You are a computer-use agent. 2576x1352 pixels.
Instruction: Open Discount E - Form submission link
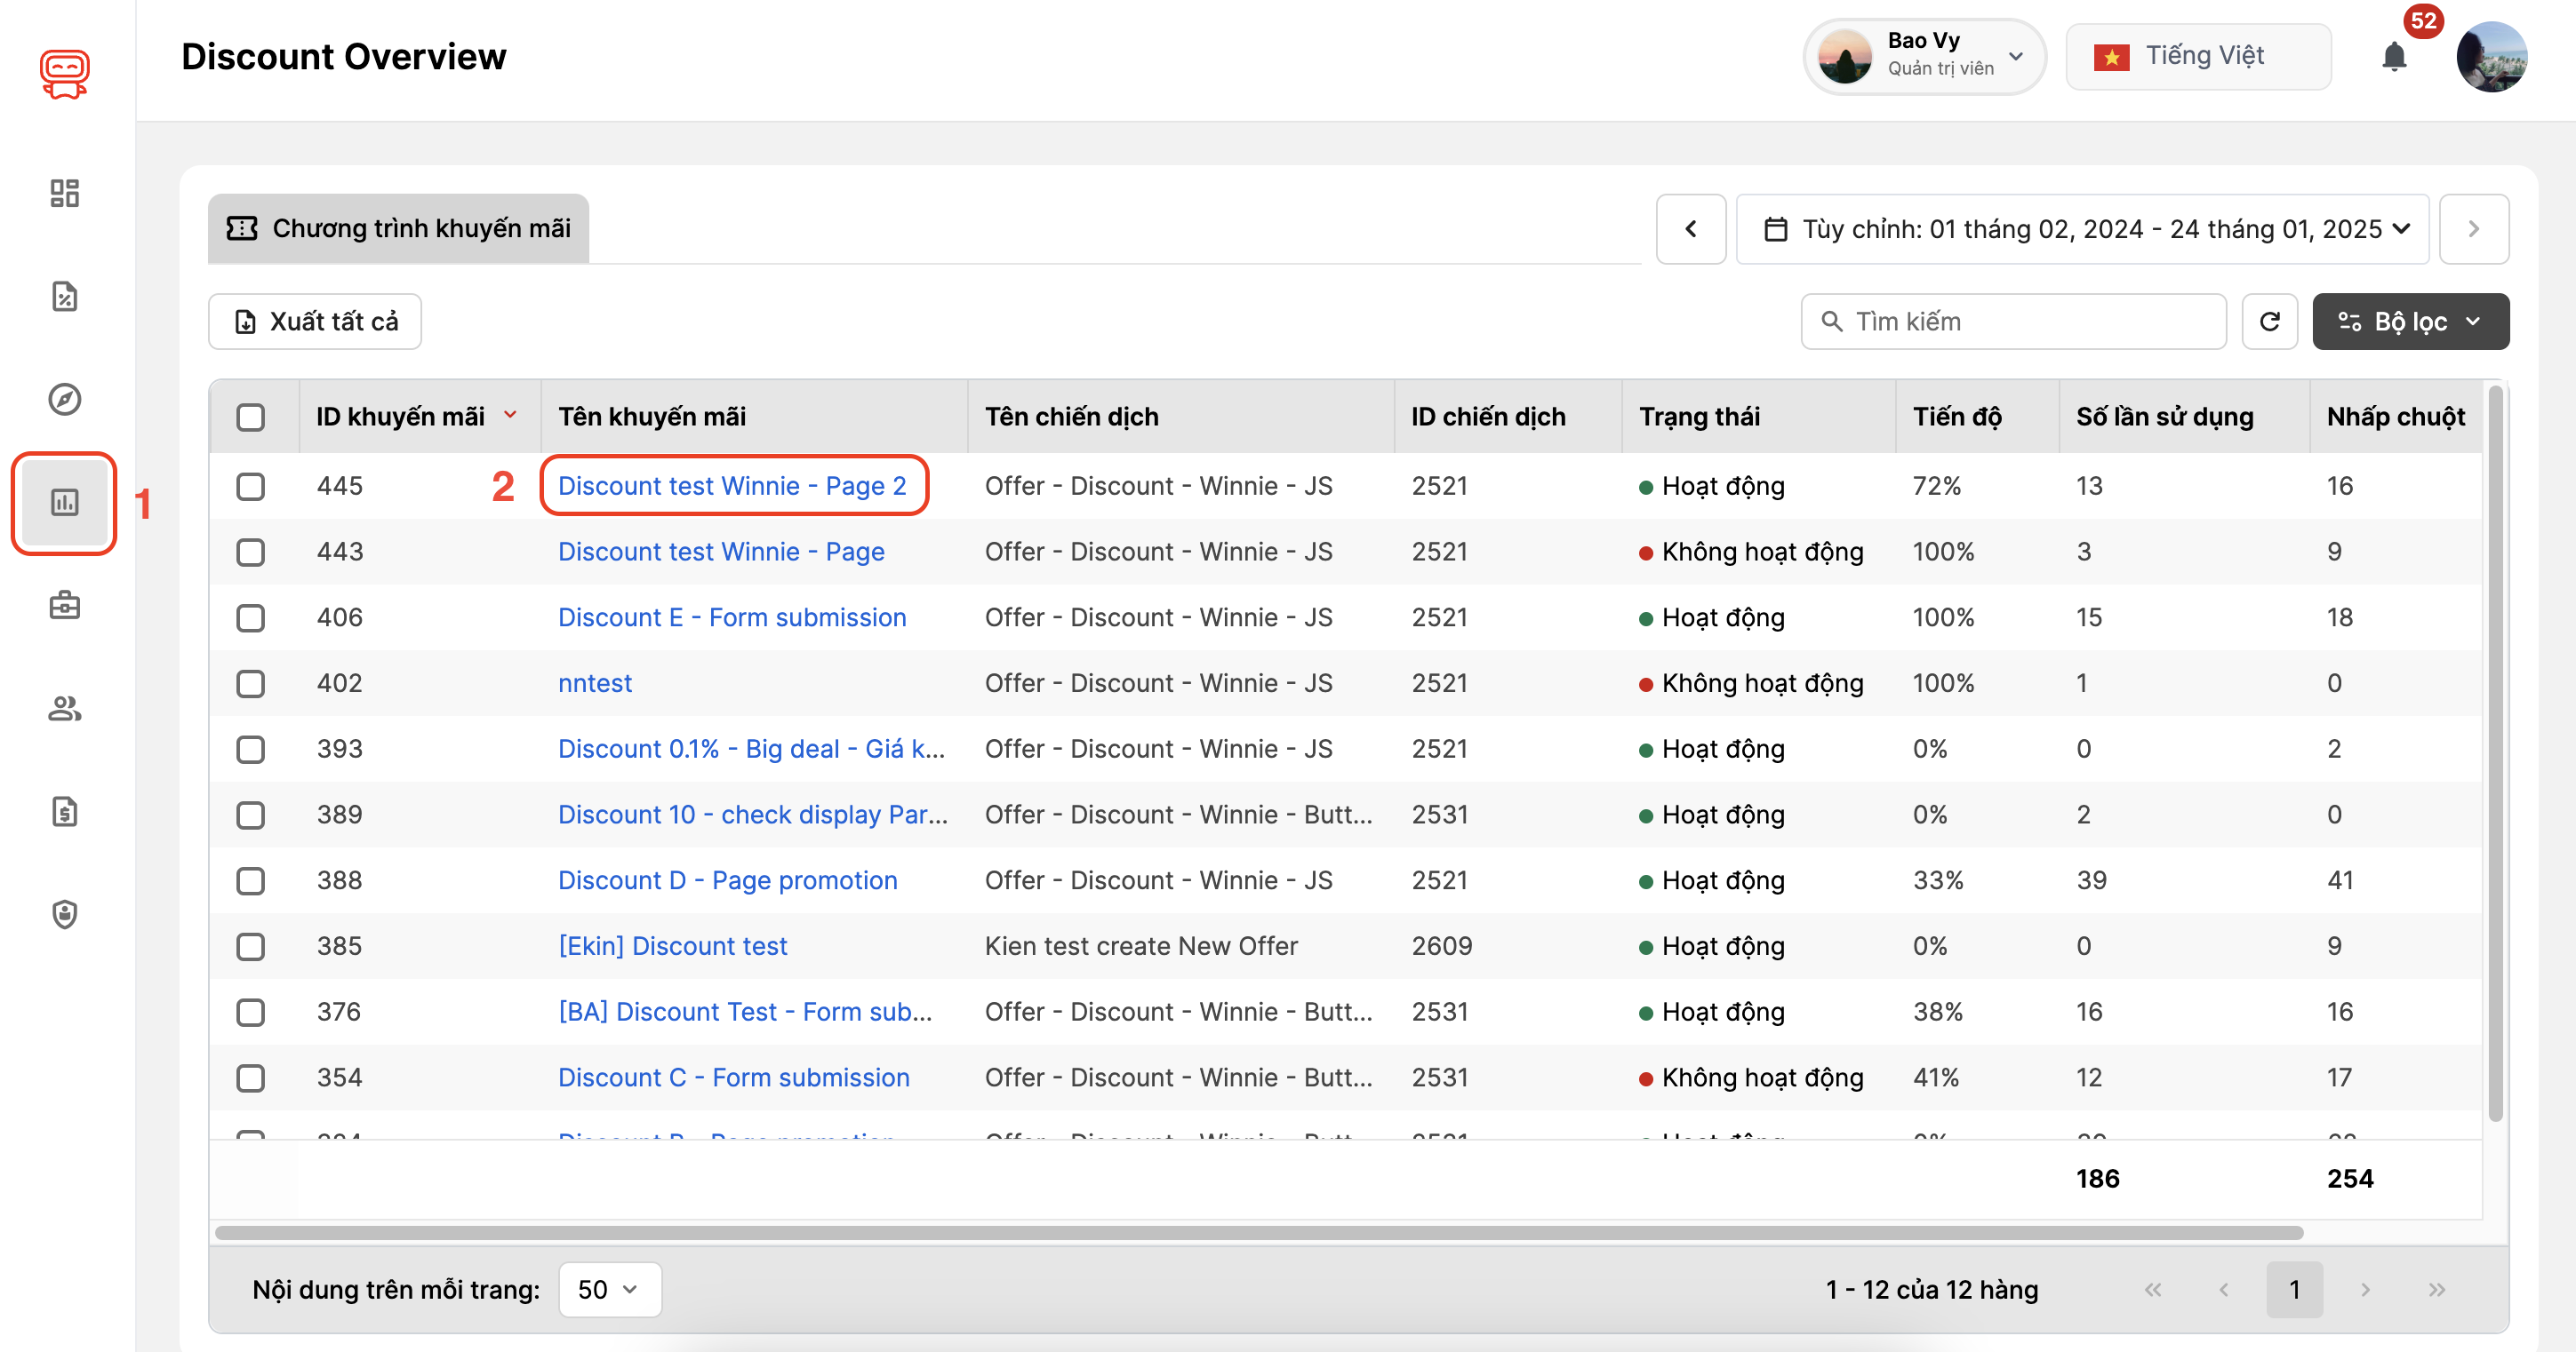pyautogui.click(x=731, y=617)
